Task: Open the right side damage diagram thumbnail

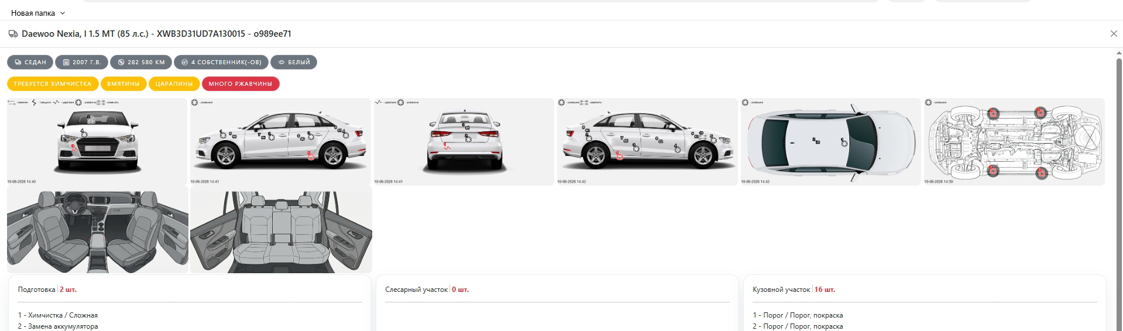Action: tap(647, 141)
